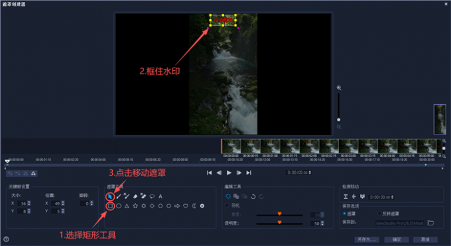Click the 另存为... button
This screenshot has width=451, height=246.
point(366,239)
